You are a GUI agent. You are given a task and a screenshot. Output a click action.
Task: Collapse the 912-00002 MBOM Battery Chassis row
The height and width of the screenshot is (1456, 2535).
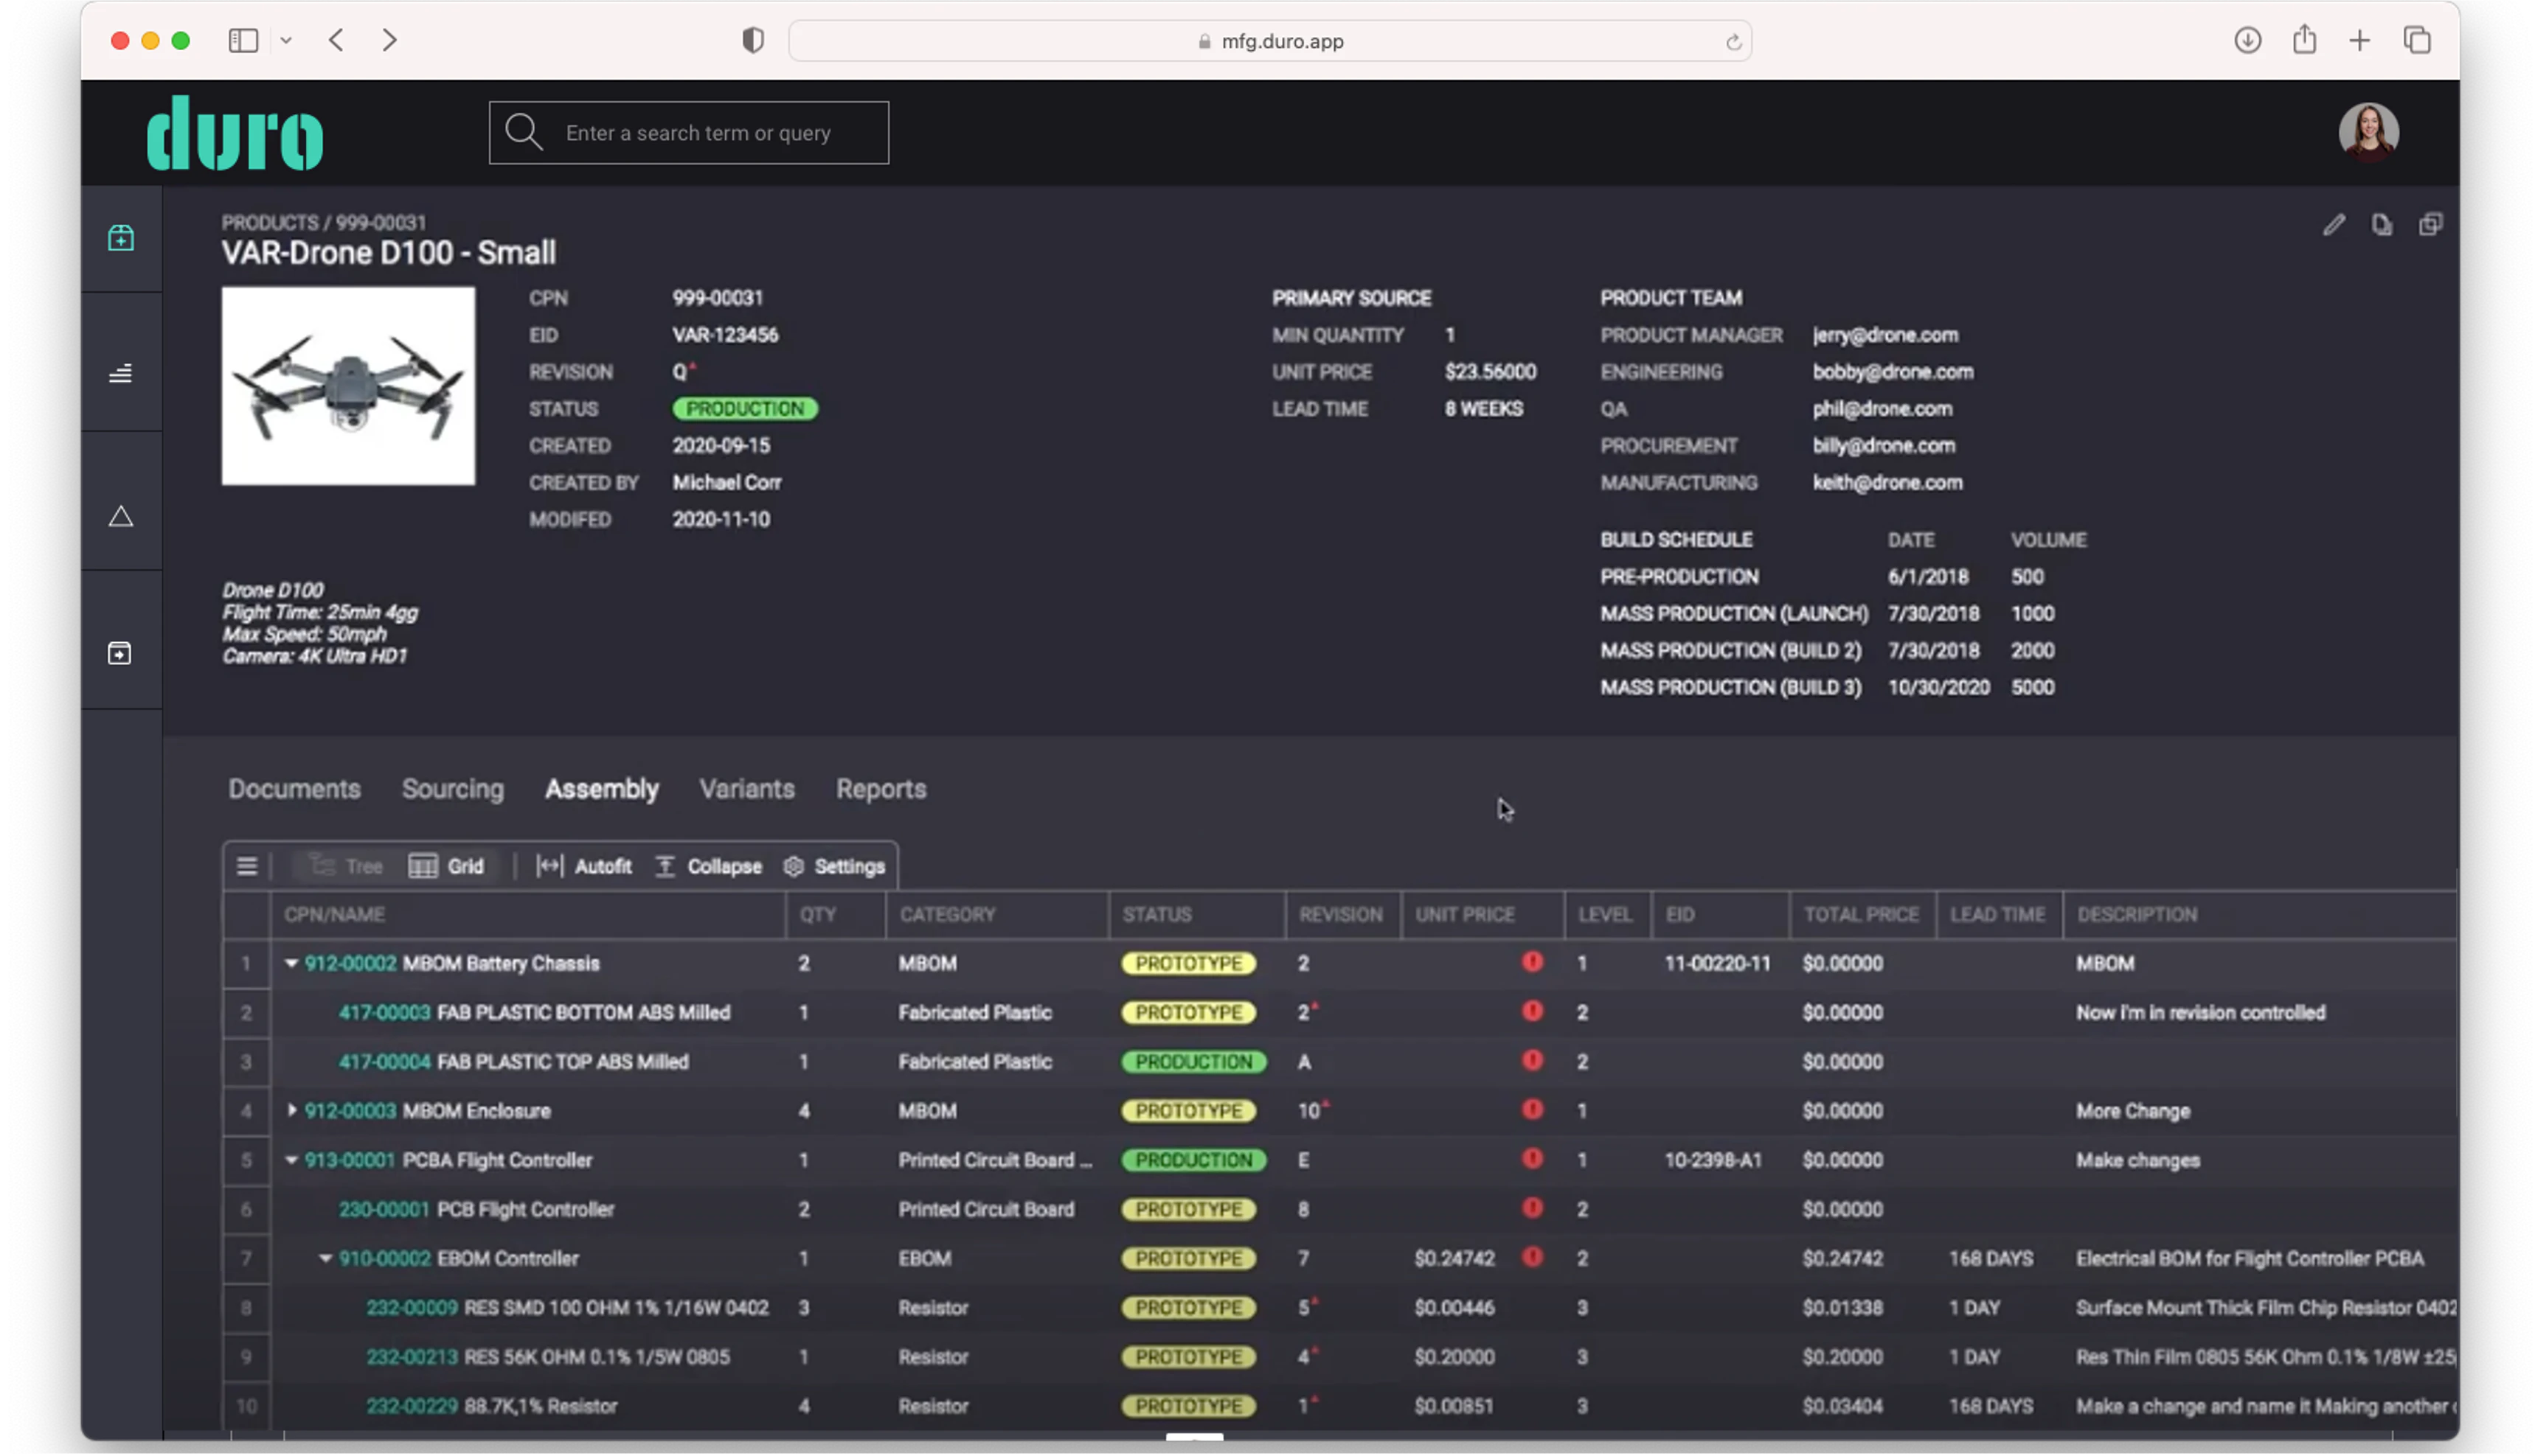[x=291, y=963]
